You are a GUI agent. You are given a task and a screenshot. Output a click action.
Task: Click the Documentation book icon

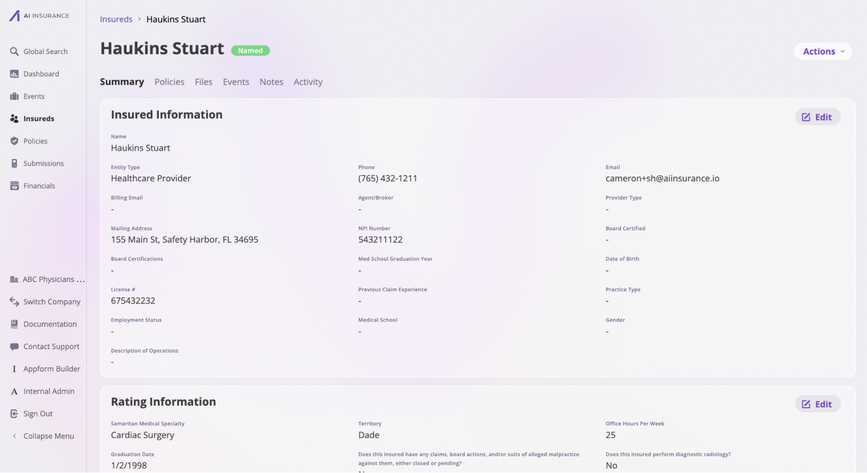[14, 324]
